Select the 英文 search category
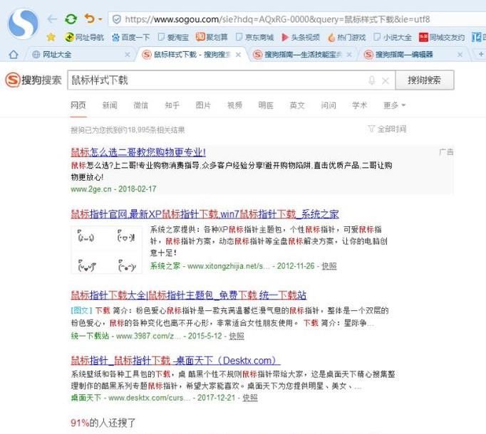The height and width of the screenshot is (434, 486). (x=297, y=105)
